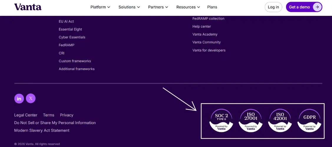
Task: Open the Help center link
Action: pos(201,26)
